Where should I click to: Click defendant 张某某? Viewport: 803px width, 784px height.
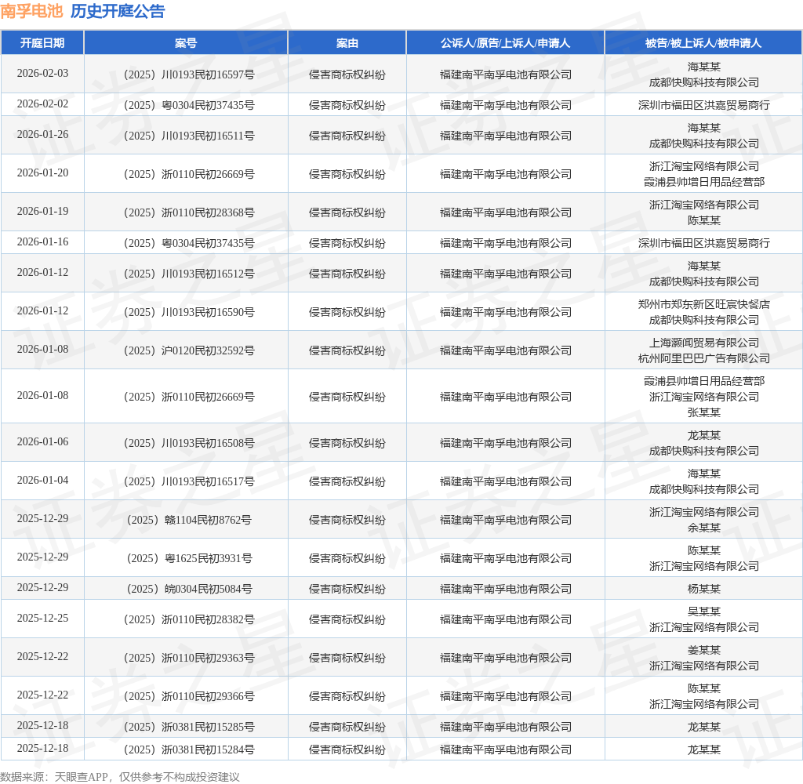click(704, 412)
